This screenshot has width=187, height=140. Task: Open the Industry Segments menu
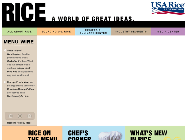pos(131,32)
